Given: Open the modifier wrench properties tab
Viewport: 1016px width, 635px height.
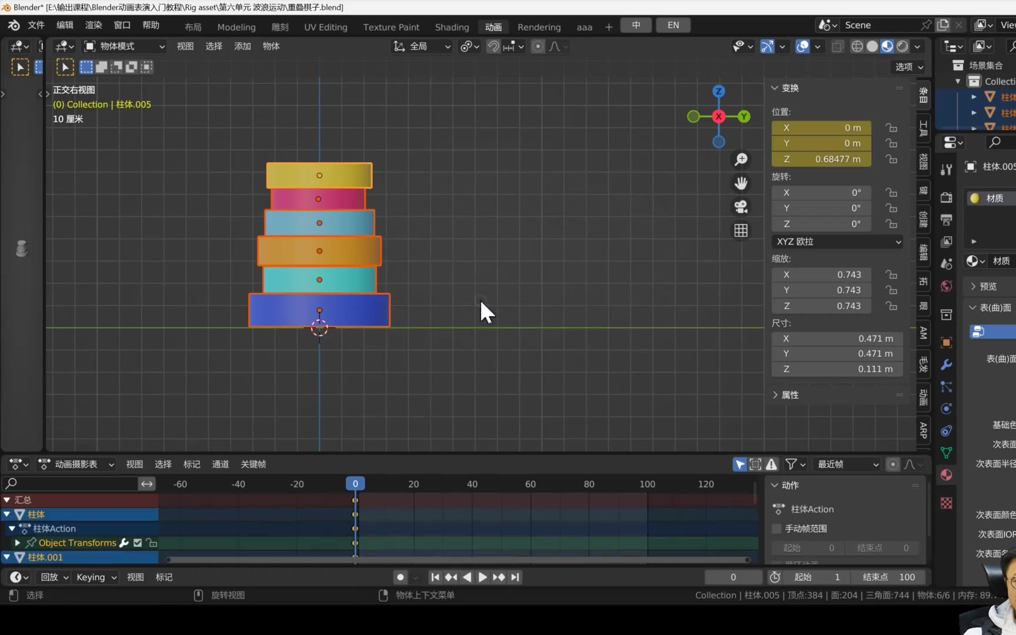Looking at the screenshot, I should coord(946,365).
